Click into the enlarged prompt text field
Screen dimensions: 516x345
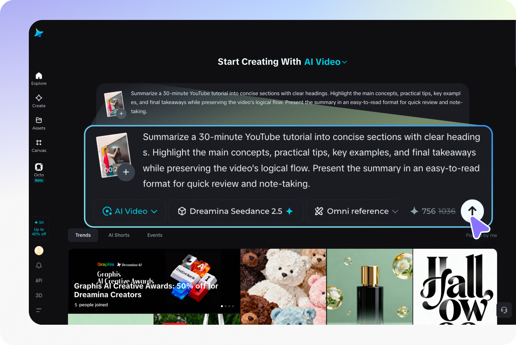(312, 160)
